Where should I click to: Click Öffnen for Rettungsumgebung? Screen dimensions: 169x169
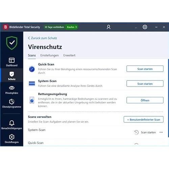coord(145,100)
